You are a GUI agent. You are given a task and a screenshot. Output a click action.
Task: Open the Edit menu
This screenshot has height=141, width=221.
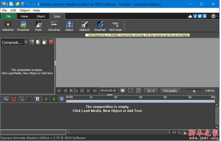click(x=13, y=10)
